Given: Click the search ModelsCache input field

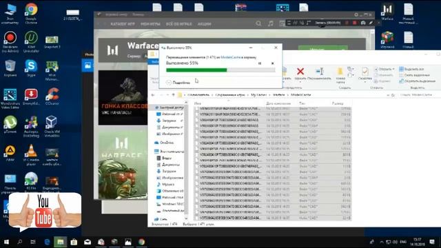Looking at the screenshot, I should tap(417, 95).
